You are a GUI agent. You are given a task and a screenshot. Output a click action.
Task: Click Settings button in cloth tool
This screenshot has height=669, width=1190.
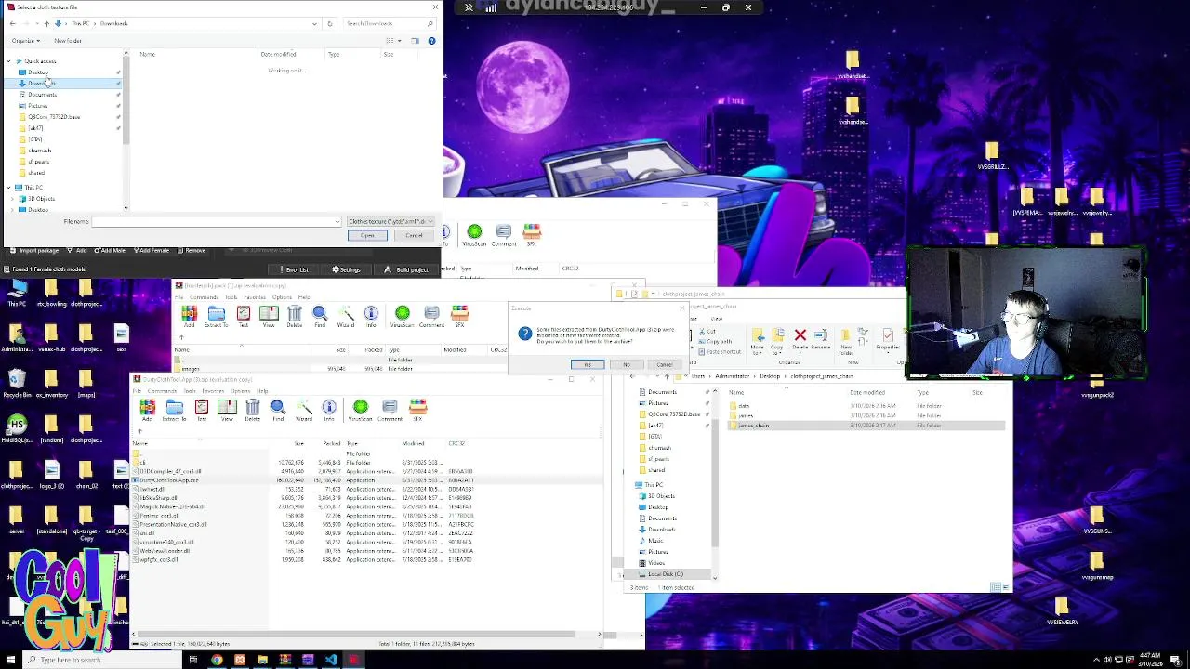tap(345, 269)
